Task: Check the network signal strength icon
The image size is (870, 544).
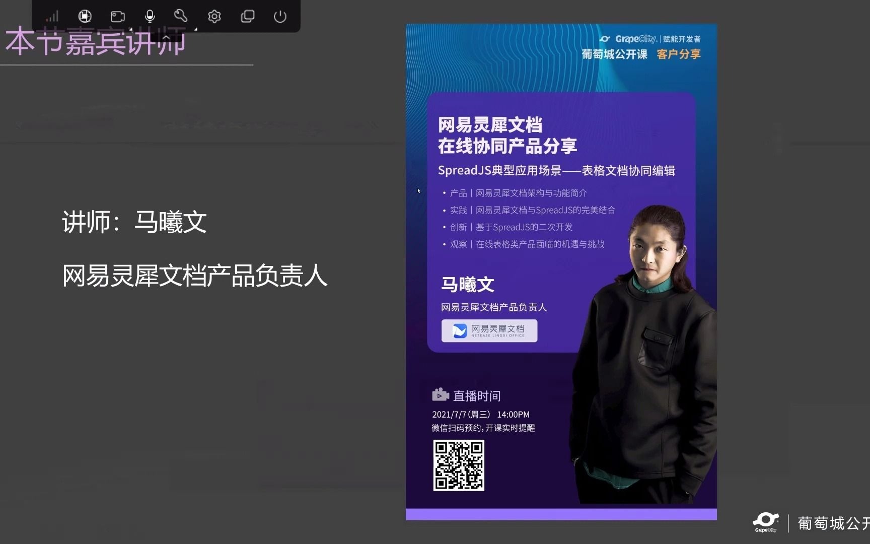Action: [x=52, y=17]
